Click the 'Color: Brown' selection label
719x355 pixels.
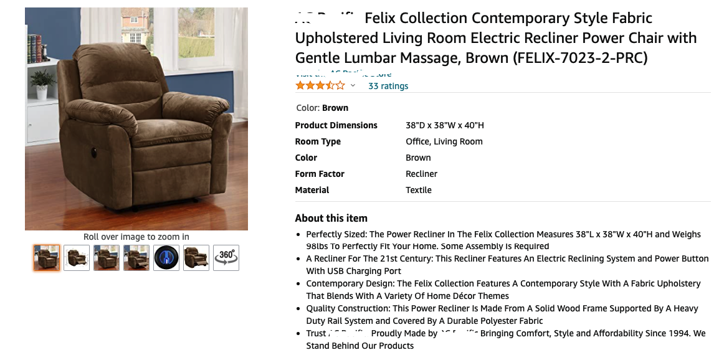click(322, 108)
